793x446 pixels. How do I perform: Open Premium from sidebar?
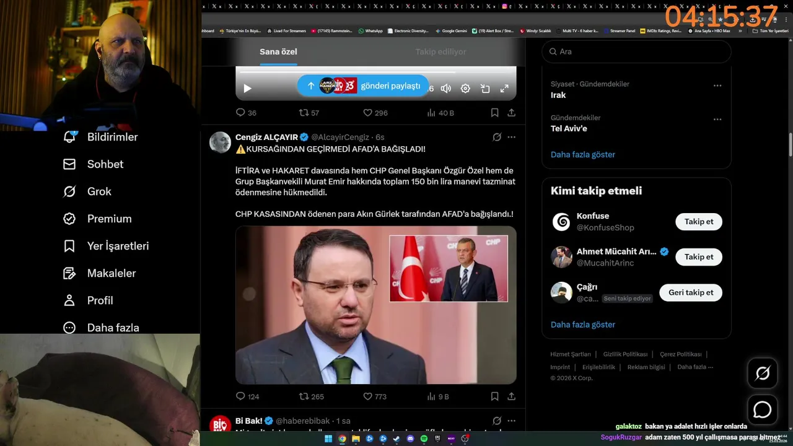tap(97, 219)
